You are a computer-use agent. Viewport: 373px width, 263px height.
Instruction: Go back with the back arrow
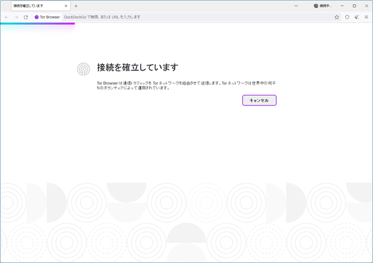click(x=7, y=17)
